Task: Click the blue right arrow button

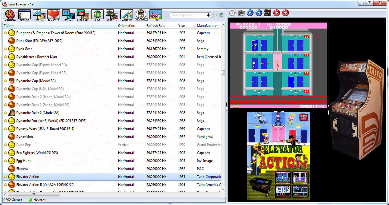Action: [x=259, y=13]
